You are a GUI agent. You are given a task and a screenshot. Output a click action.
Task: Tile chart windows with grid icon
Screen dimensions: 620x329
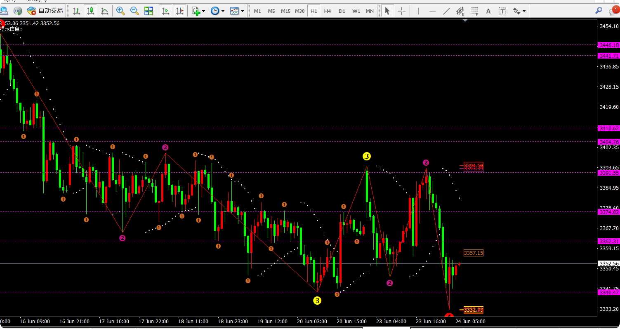click(x=149, y=11)
